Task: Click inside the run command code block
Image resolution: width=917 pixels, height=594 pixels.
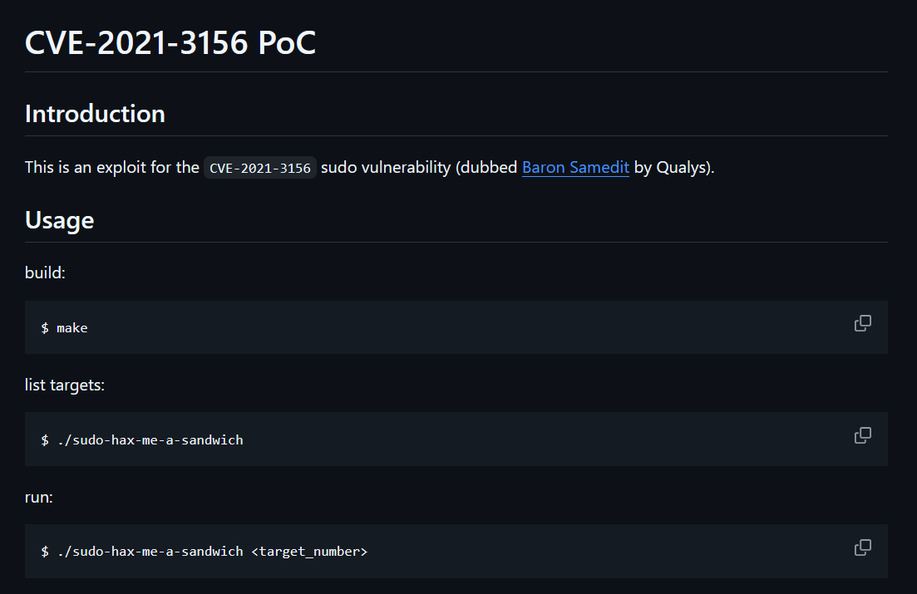Action: 456,552
